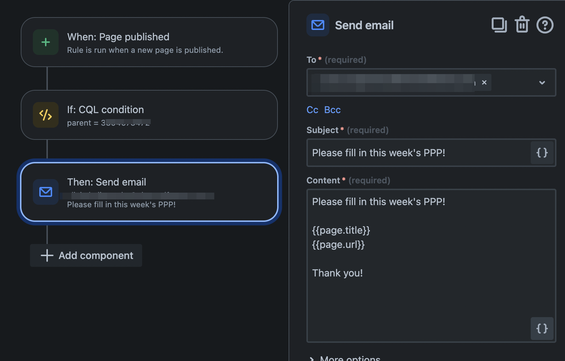Click the envelope icon in Then card
The image size is (565, 361).
click(46, 192)
